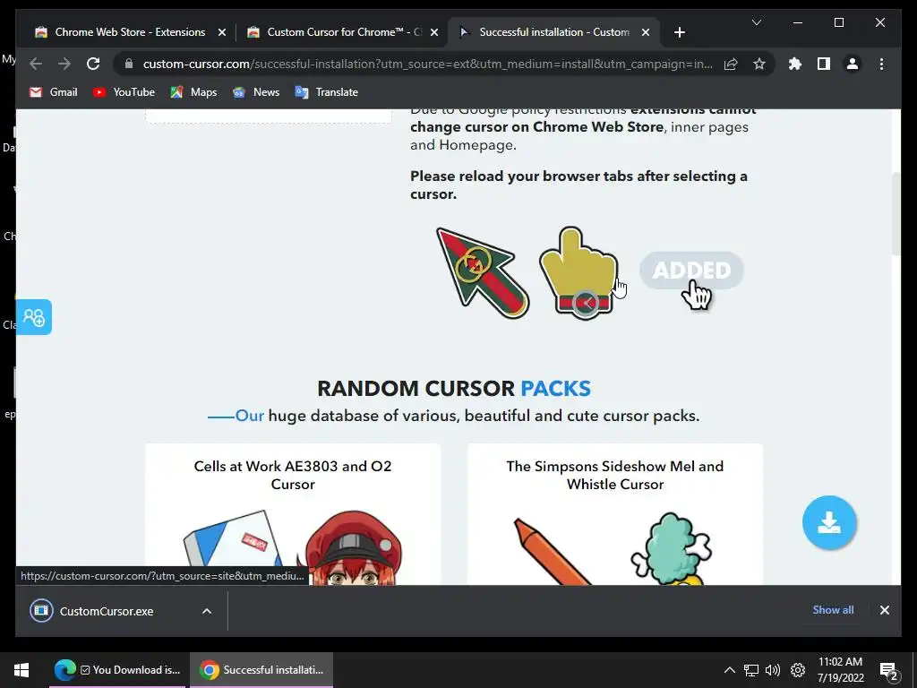The height and width of the screenshot is (688, 917).
Task: Open Translate bookmark
Action: click(327, 92)
